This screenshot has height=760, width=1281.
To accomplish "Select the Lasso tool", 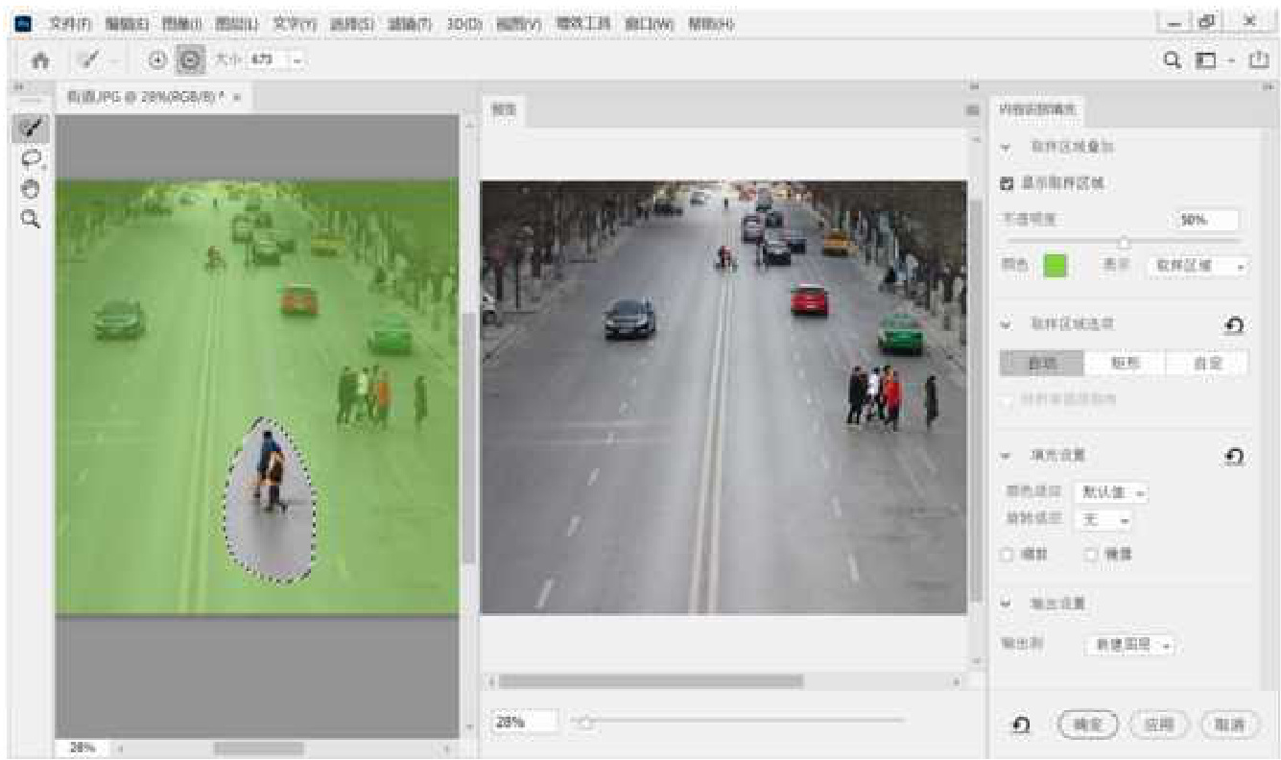I will (31, 158).
